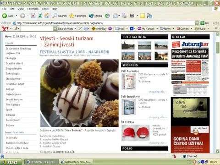220x165 pixels.
Task: Click the scrollbar up arrow
Action: click(x=218, y=34)
